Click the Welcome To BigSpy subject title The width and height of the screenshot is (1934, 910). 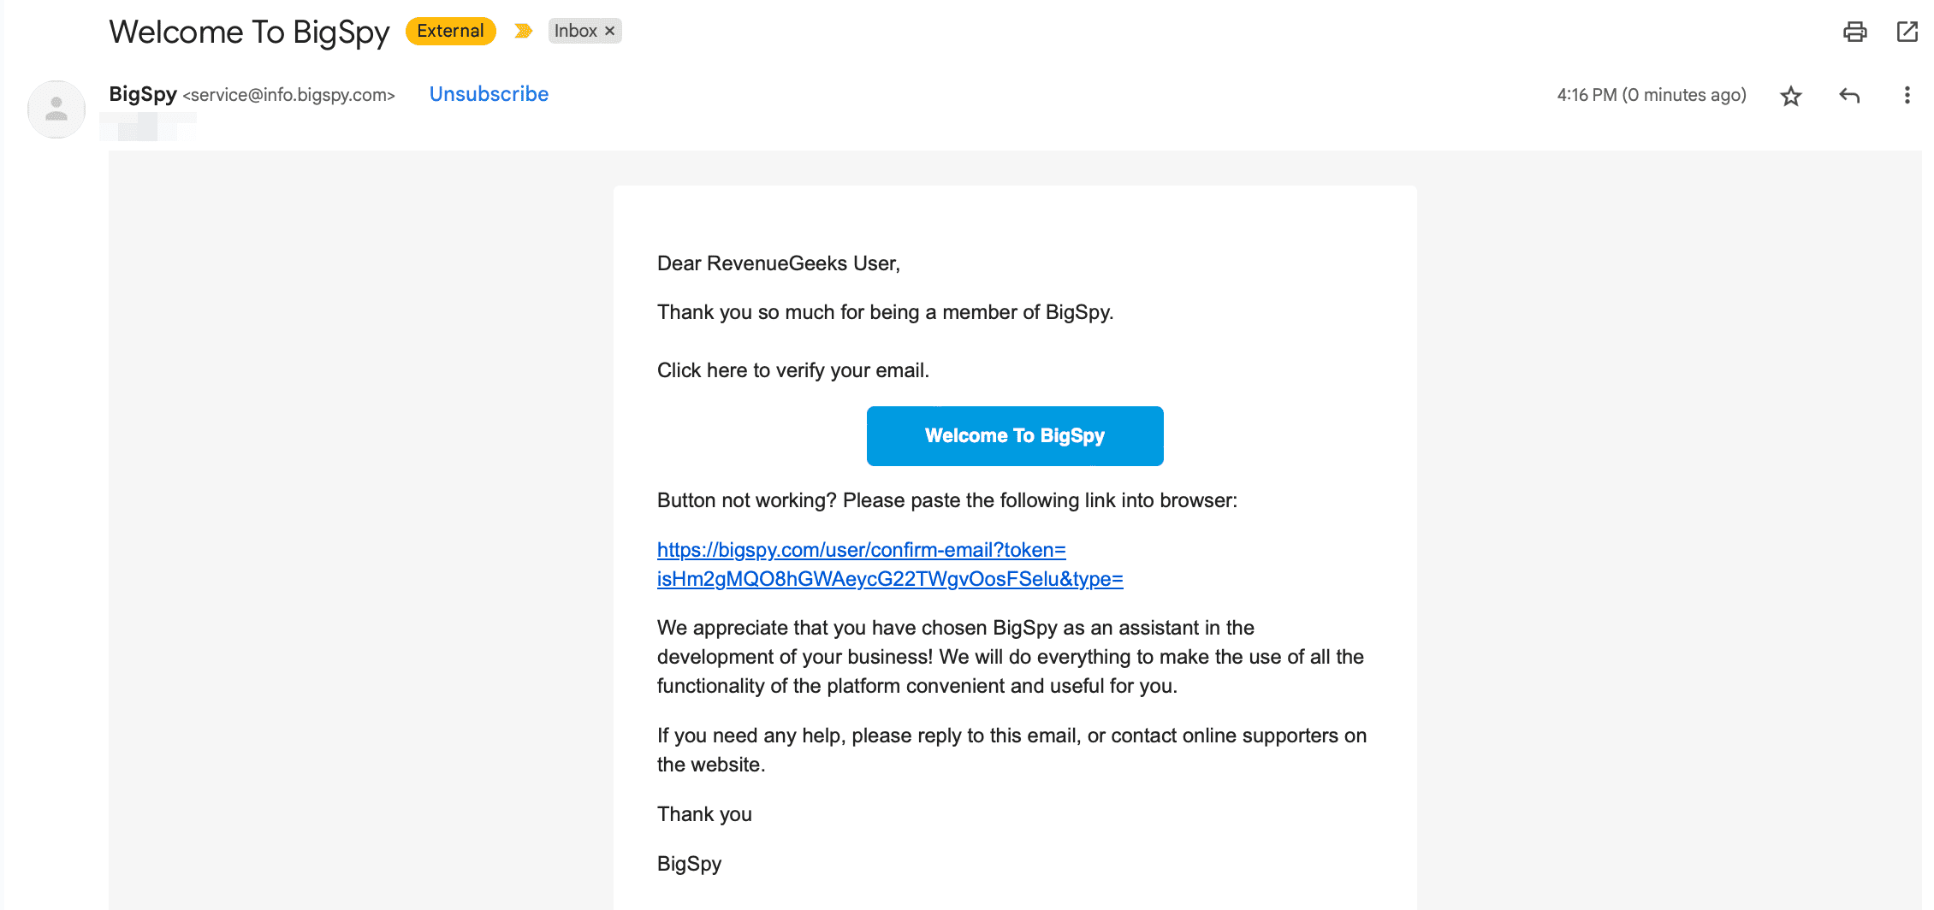click(x=249, y=32)
